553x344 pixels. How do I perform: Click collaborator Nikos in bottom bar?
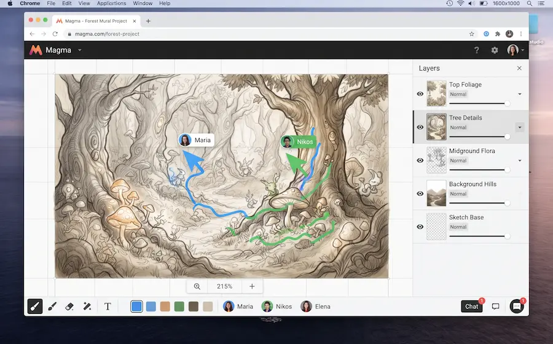tap(277, 307)
